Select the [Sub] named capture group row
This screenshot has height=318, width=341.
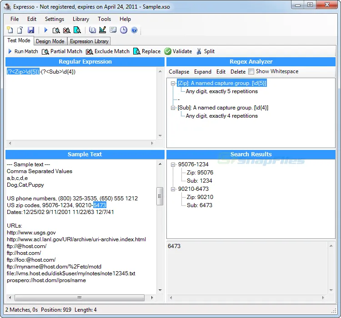(223, 108)
